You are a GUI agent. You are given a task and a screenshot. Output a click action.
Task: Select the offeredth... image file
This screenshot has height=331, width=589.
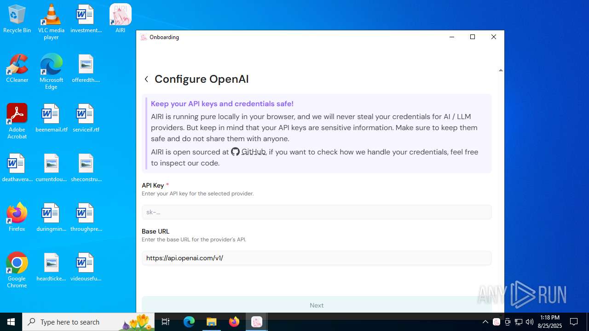tap(86, 68)
